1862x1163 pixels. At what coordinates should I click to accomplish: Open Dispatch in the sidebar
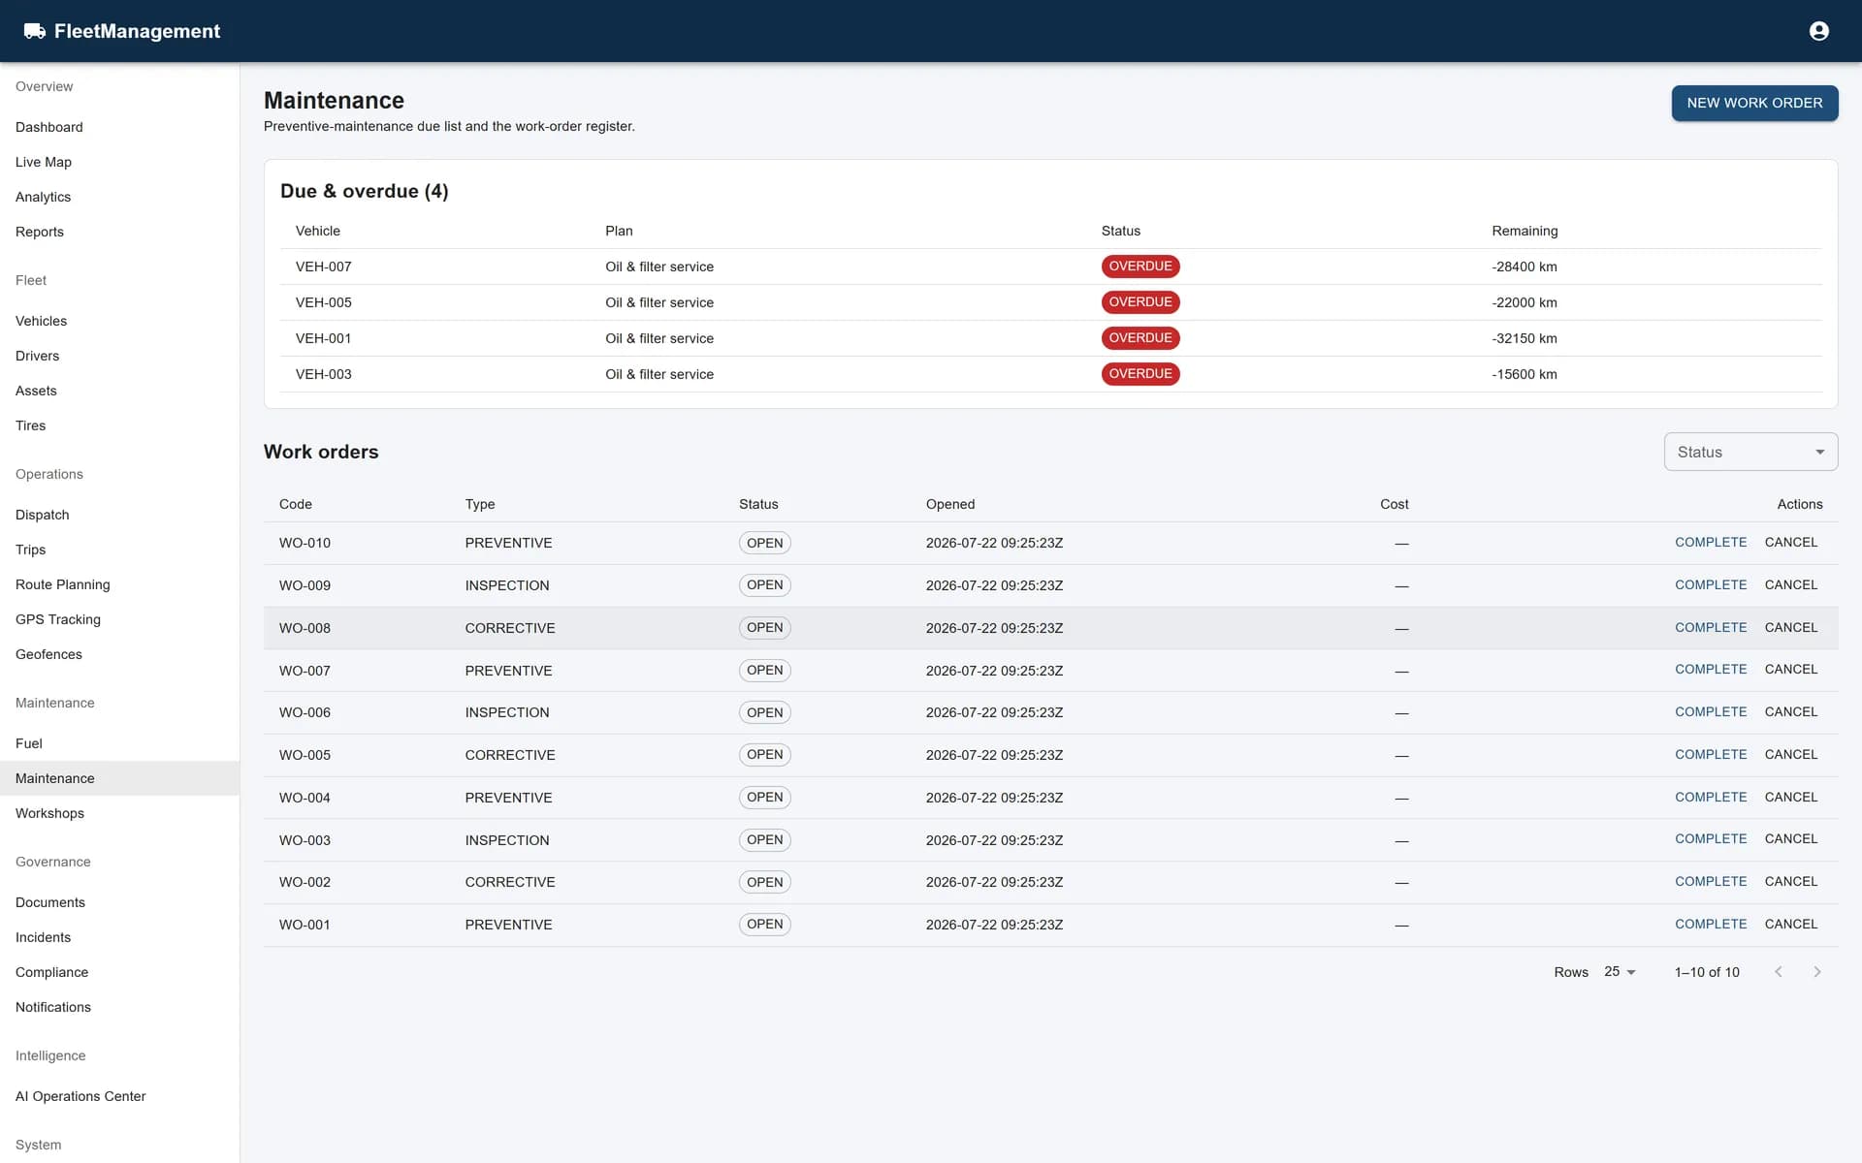pyautogui.click(x=119, y=515)
